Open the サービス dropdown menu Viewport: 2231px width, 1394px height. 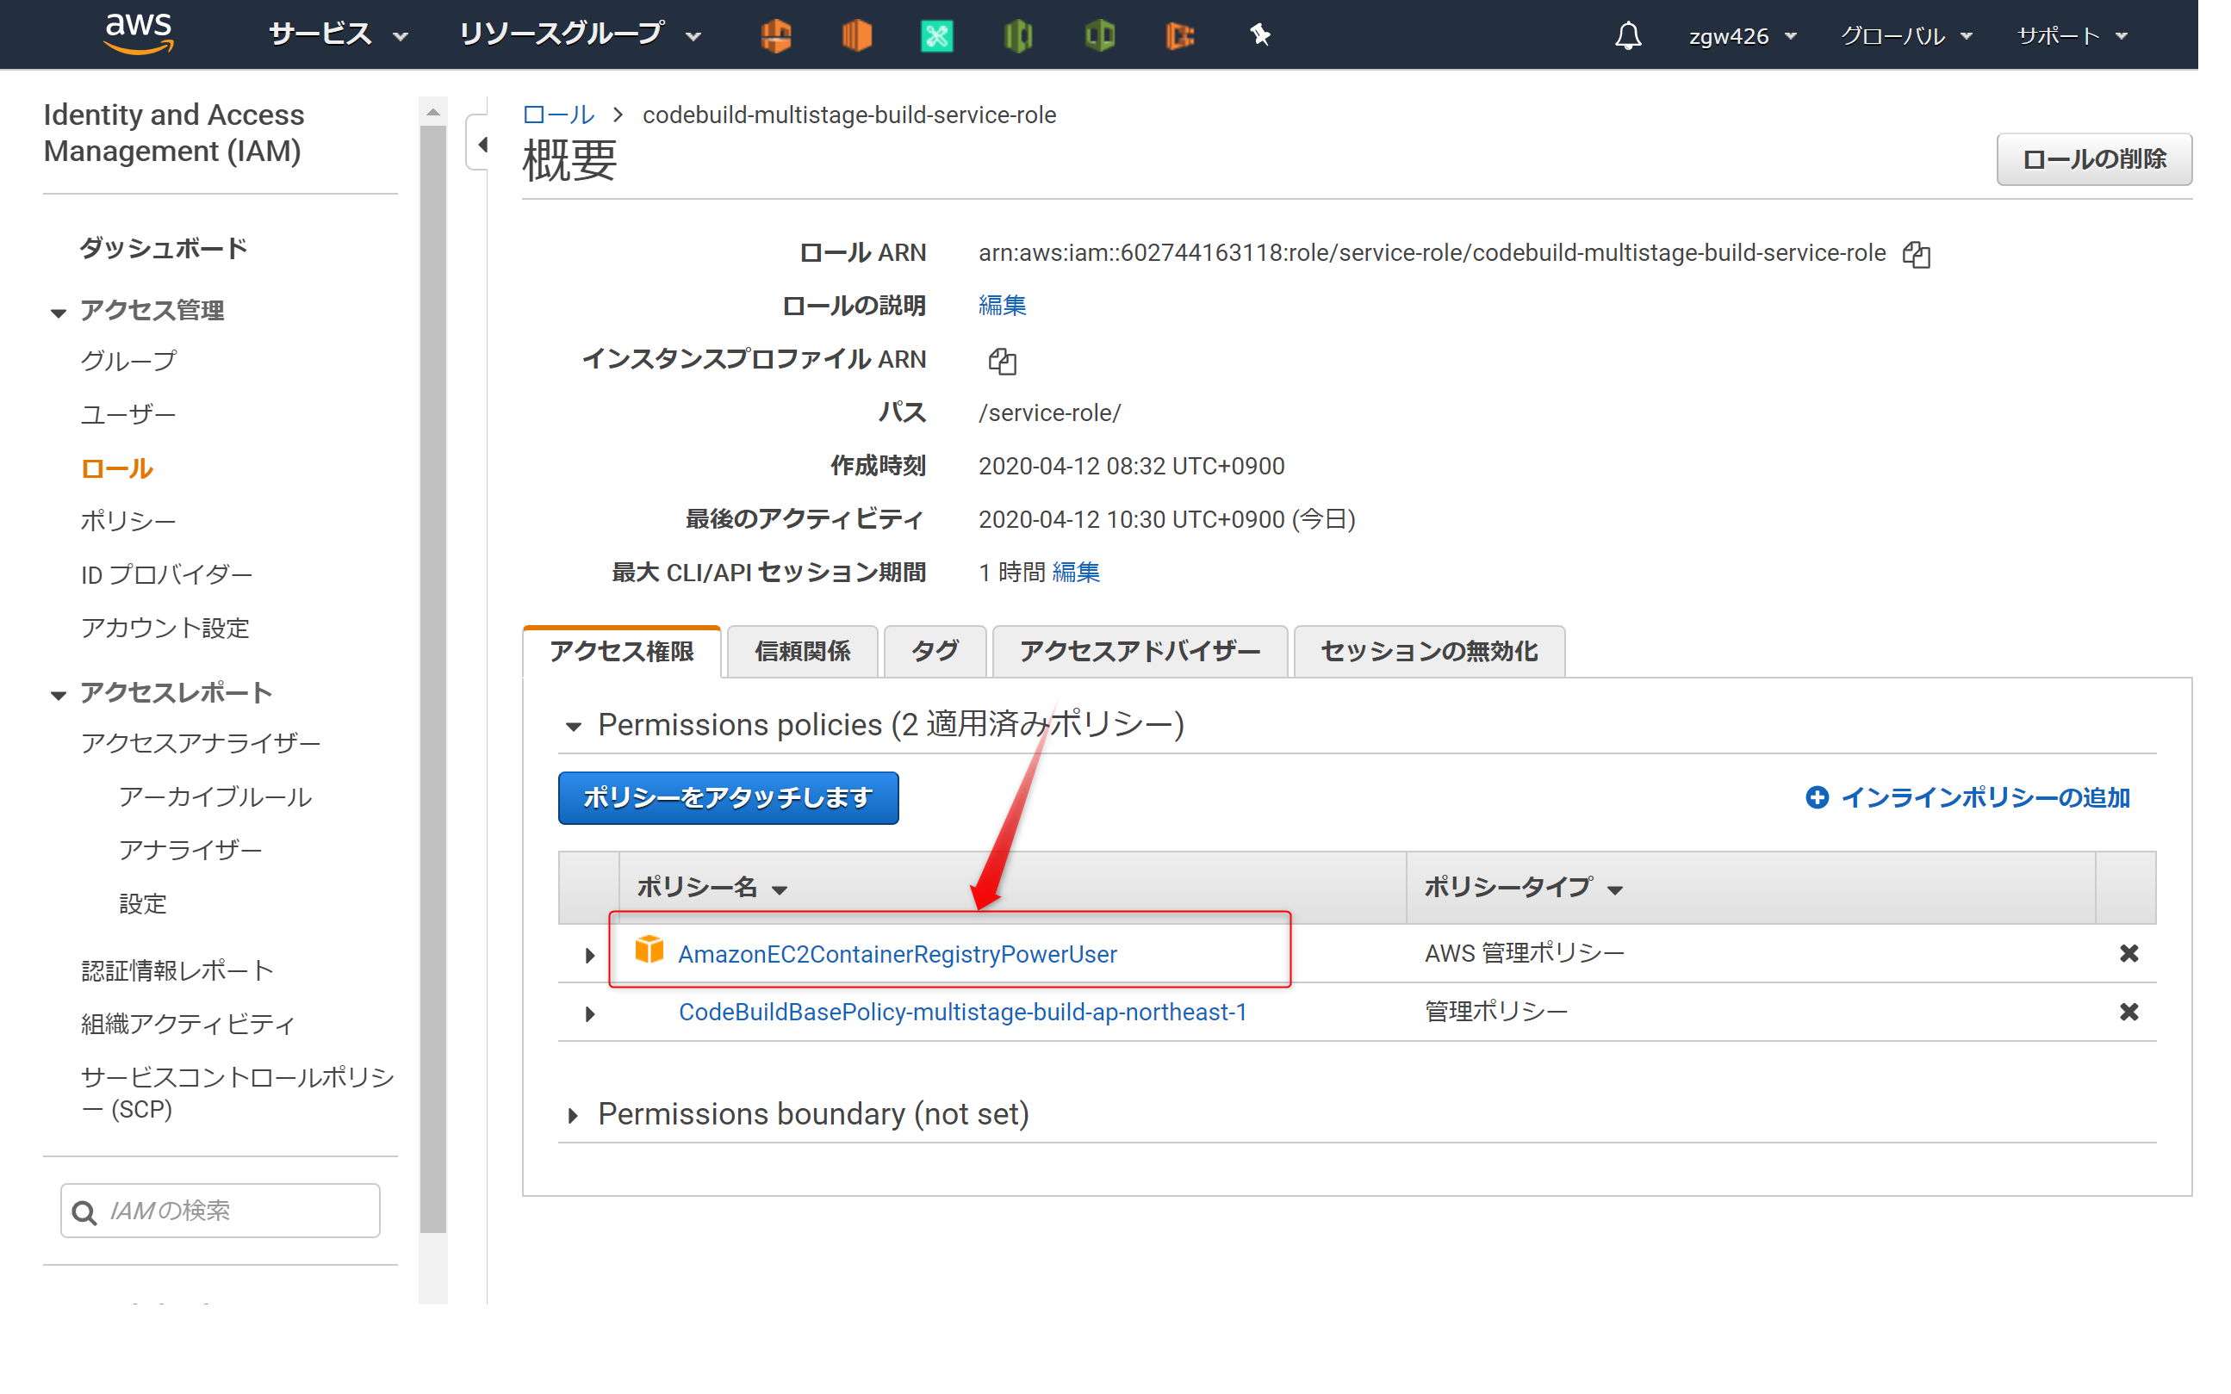pos(338,36)
